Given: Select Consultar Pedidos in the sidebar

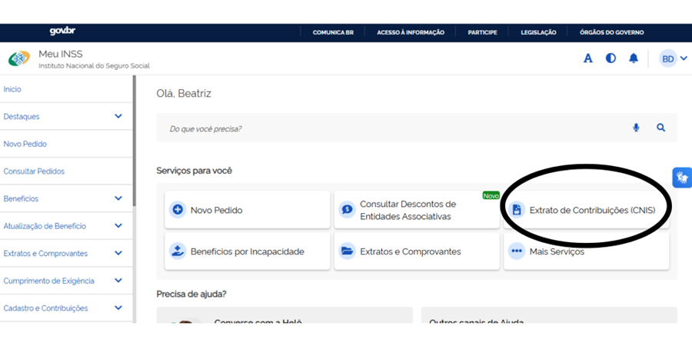Looking at the screenshot, I should pyautogui.click(x=34, y=171).
